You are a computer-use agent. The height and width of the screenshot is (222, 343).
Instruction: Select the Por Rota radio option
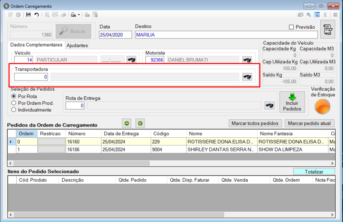tap(14, 96)
